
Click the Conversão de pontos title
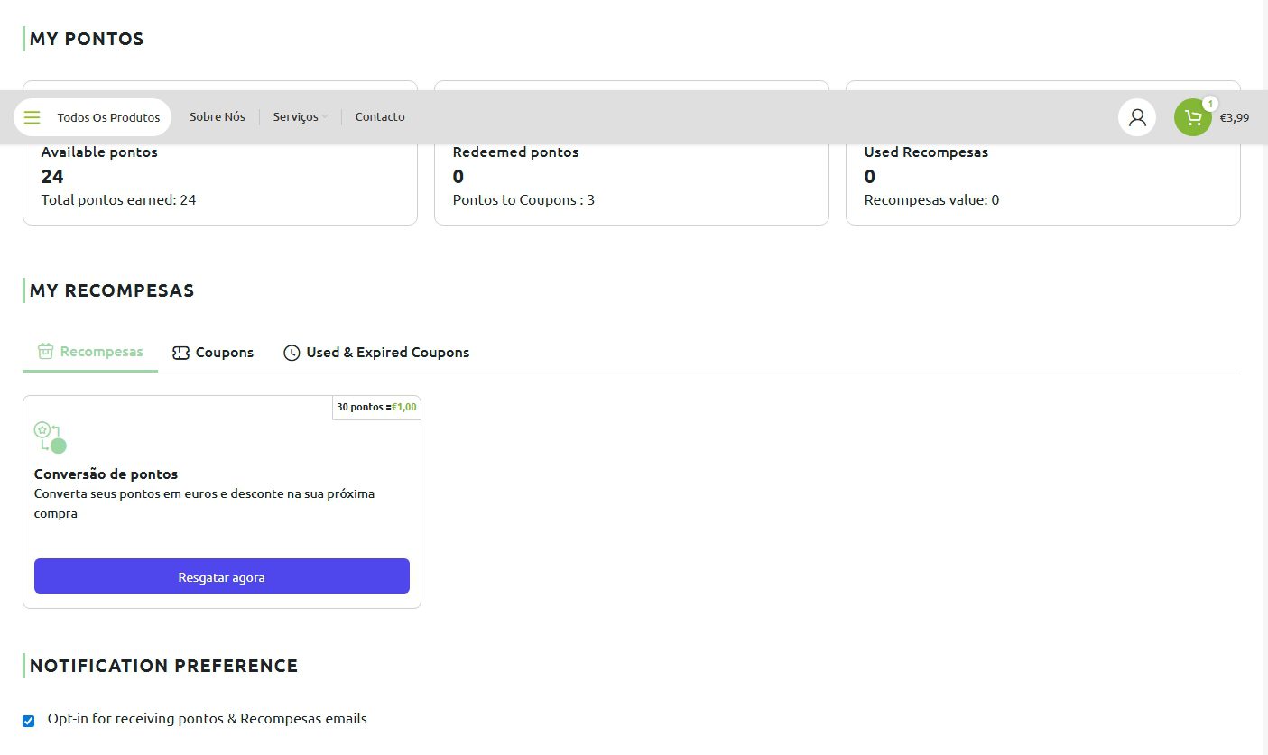pos(106,474)
